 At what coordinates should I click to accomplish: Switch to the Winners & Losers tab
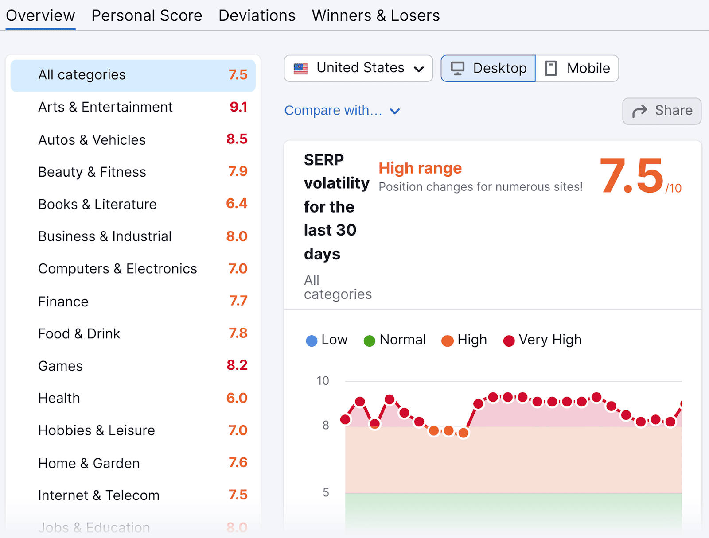click(x=375, y=15)
